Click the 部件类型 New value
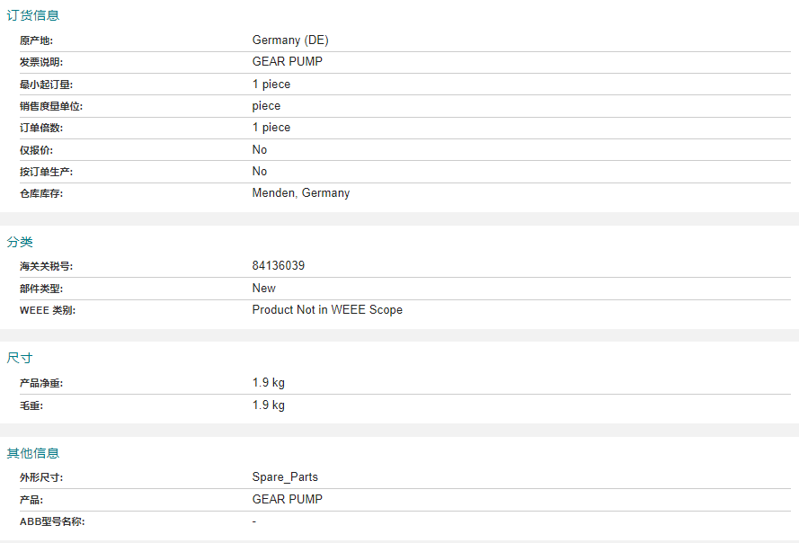Image resolution: width=799 pixels, height=543 pixels. [264, 288]
